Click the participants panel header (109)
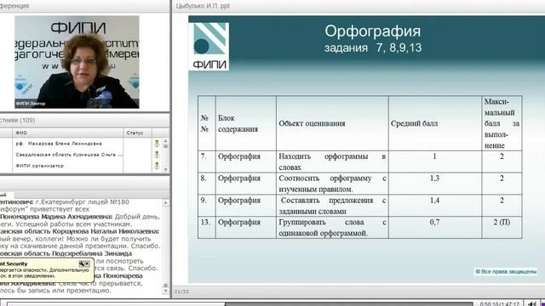 (x=85, y=120)
